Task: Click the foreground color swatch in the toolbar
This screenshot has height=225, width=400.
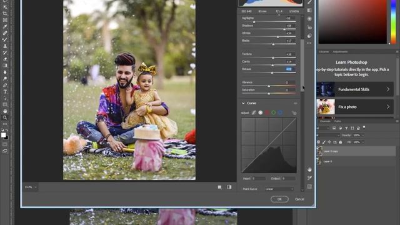Action: 3,135
